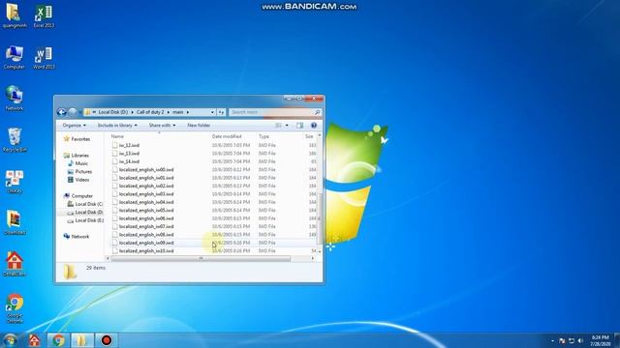Go back in Explorer
This screenshot has width=620, height=348.
[62, 112]
